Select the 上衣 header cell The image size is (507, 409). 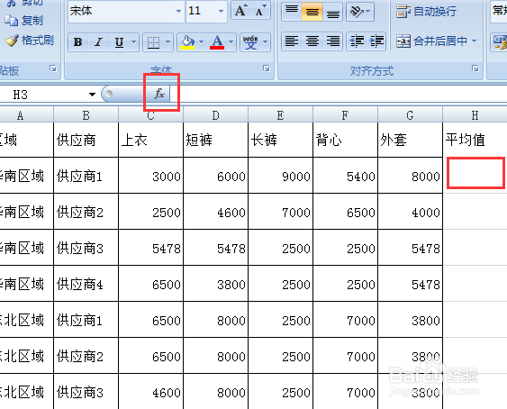coord(150,140)
